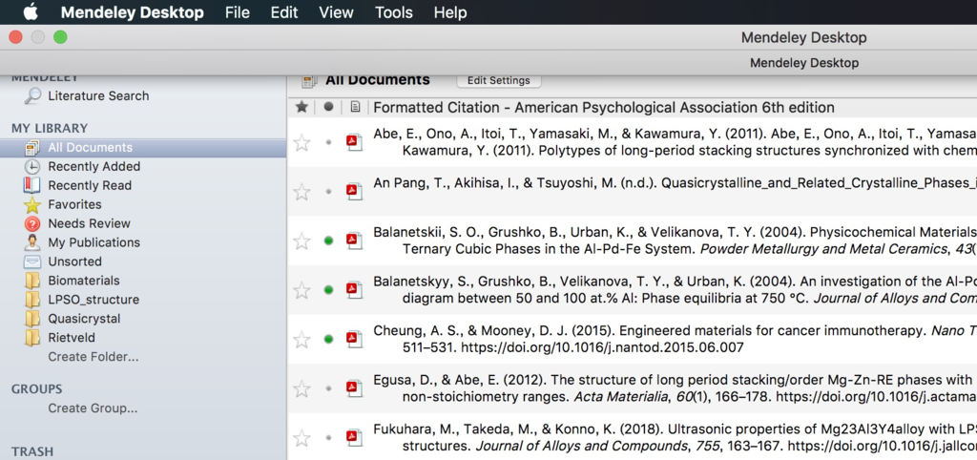Click the LPSO_structure folder icon
977x460 pixels.
click(x=32, y=300)
